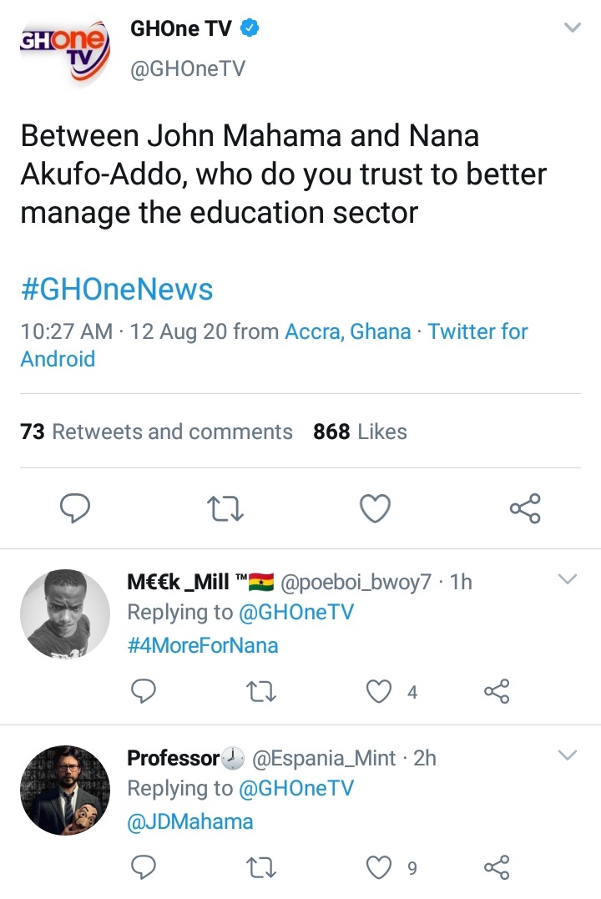Screen dimensions: 601x899
Task: Open options chevron on GHOne TV tweet
Action: point(572,28)
